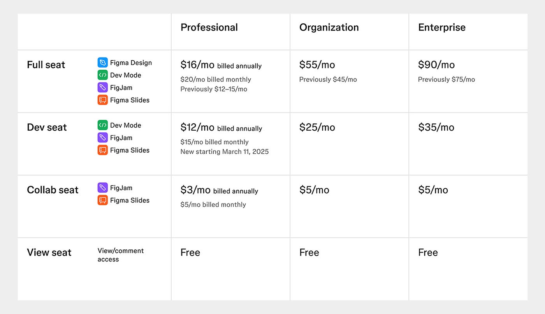Image resolution: width=545 pixels, height=314 pixels.
Task: Click the FigJam icon in Full seat row
Action: (102, 88)
